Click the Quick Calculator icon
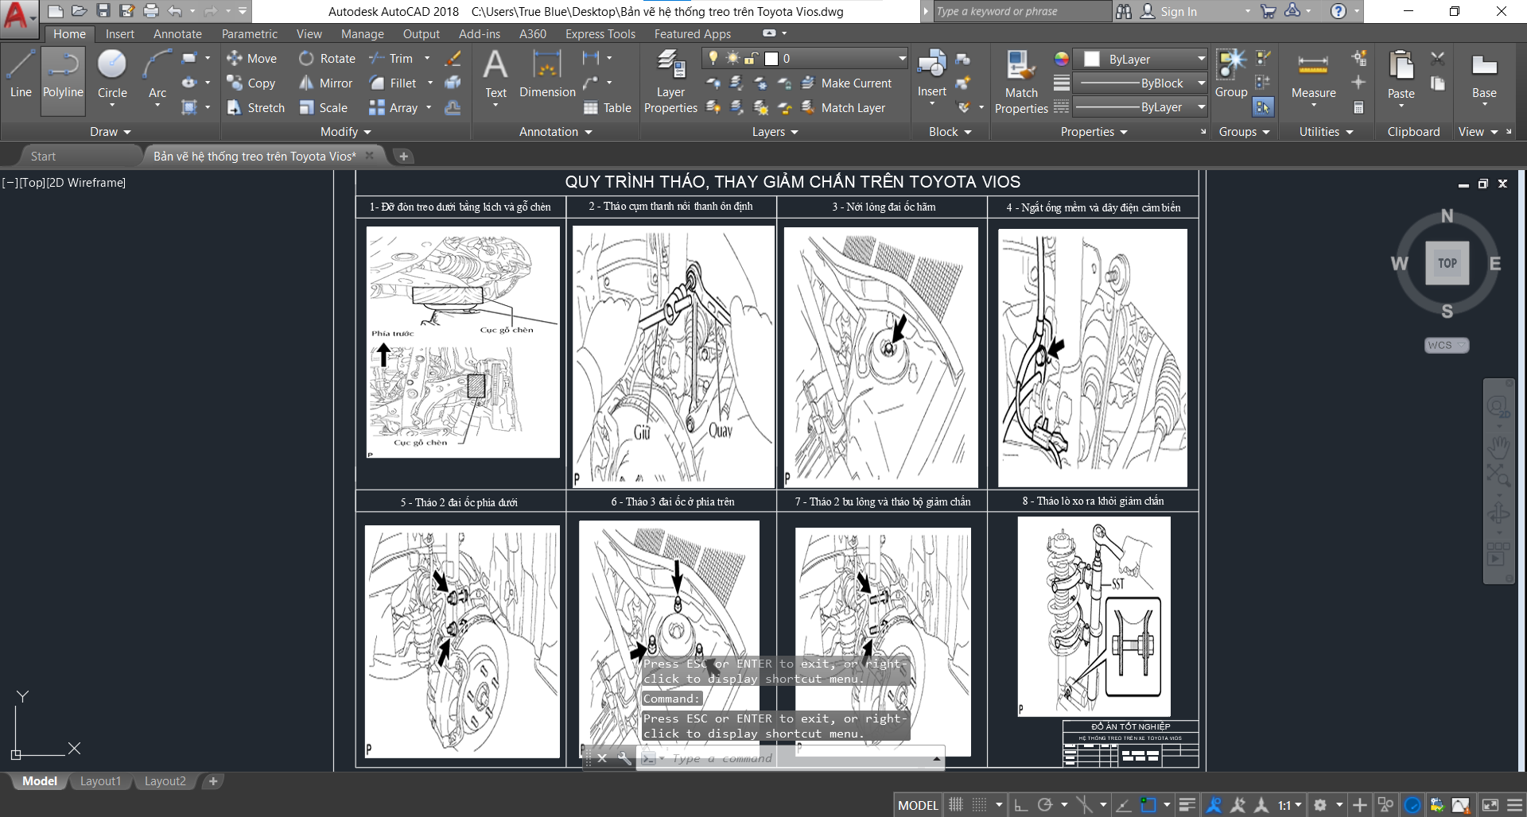This screenshot has width=1527, height=817. tap(1358, 107)
